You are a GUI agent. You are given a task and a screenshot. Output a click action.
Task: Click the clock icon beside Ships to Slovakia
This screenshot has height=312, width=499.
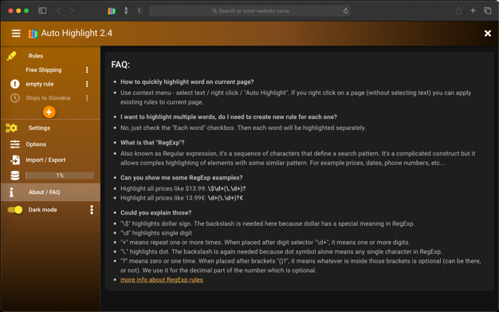14,98
